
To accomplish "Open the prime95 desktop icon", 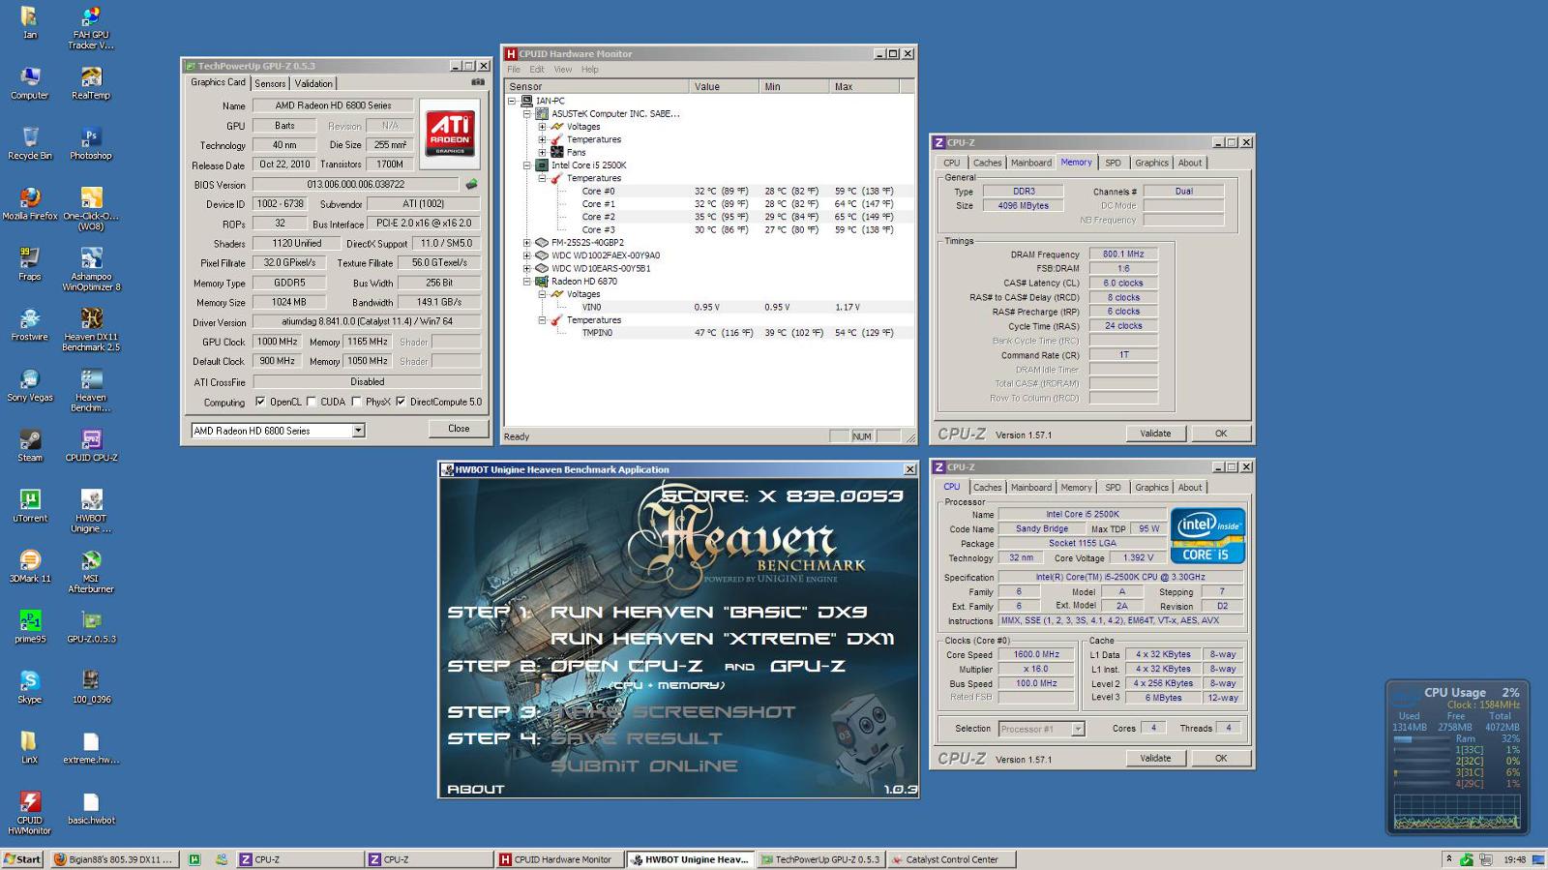I will (x=30, y=626).
